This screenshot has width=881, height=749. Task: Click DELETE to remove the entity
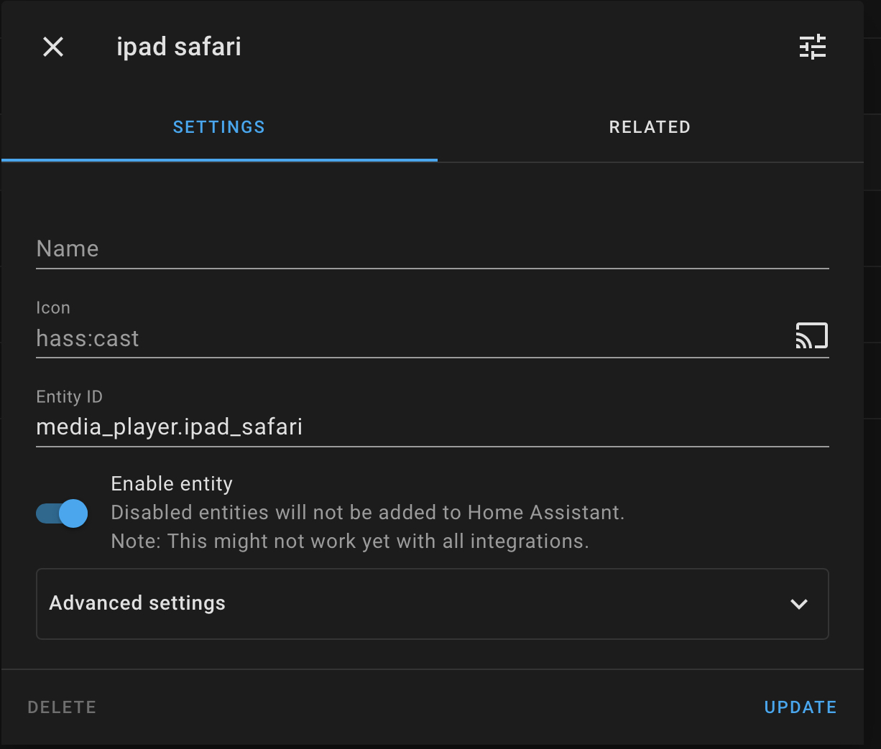pos(61,707)
